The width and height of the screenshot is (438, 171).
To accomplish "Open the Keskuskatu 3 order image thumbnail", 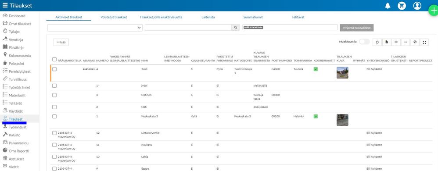I will [342, 120].
